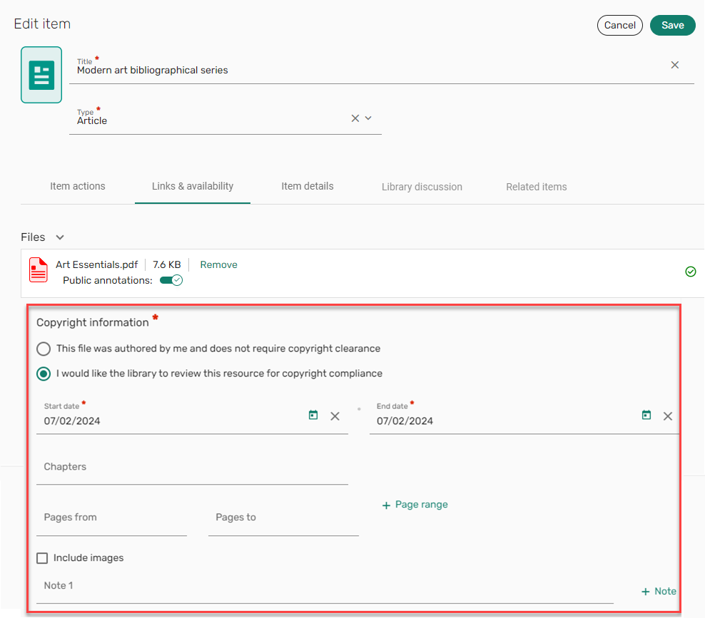
Task: Clear the selected Type value
Action: click(x=355, y=118)
